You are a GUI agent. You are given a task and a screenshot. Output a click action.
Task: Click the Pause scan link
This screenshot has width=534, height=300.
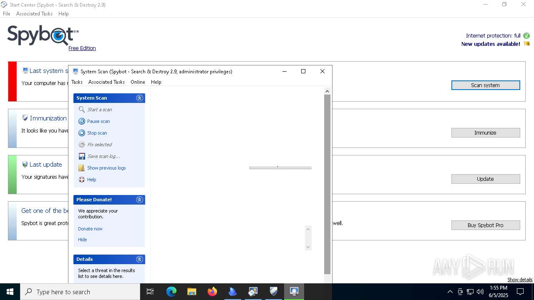click(98, 121)
